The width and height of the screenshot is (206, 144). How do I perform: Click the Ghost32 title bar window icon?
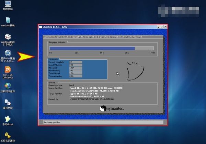(41, 27)
